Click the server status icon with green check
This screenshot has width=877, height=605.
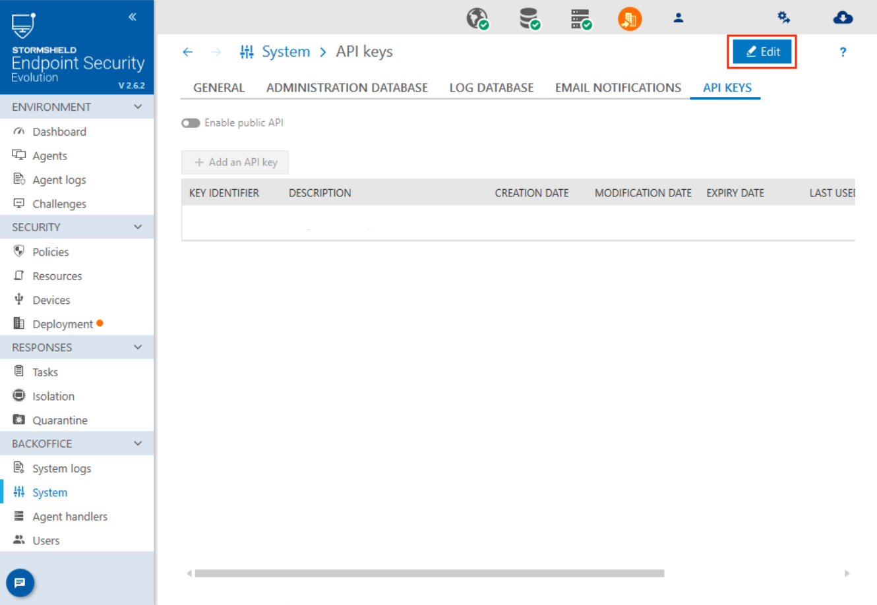[x=580, y=19]
